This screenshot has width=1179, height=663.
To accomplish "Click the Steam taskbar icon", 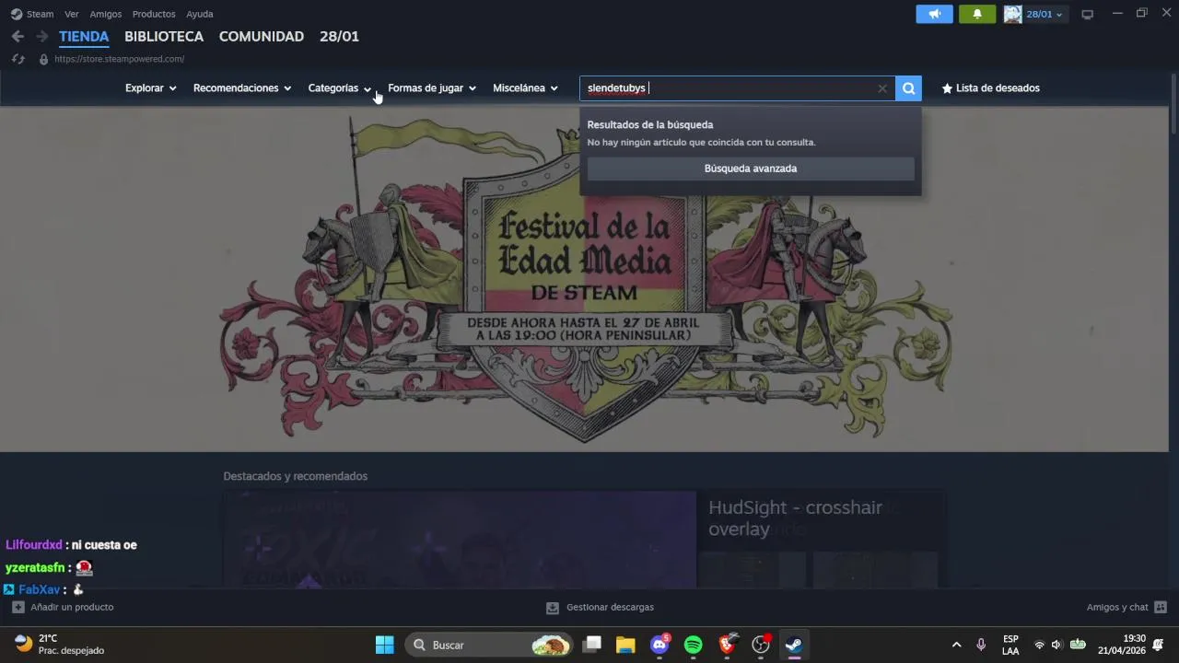I will point(795,645).
